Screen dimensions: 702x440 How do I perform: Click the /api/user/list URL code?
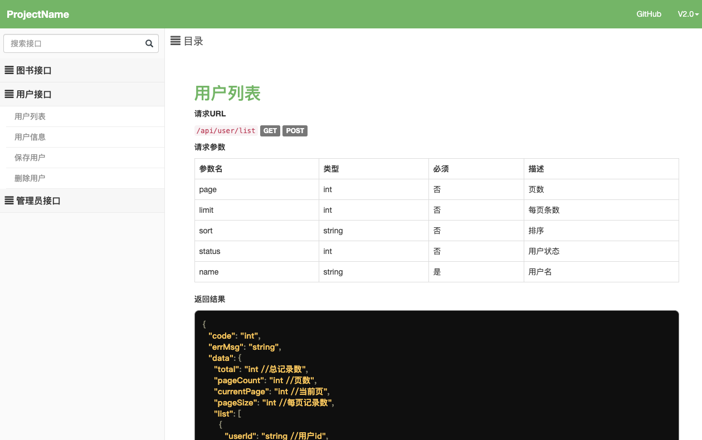point(226,131)
